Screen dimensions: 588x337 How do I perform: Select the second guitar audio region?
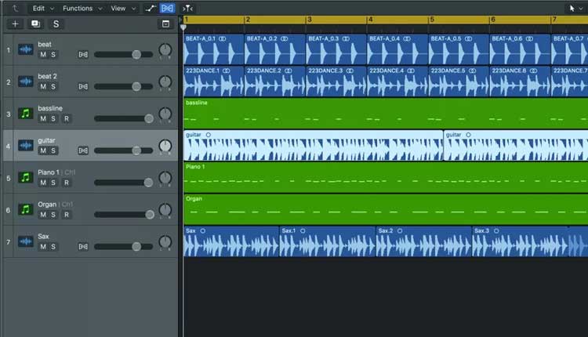point(516,146)
